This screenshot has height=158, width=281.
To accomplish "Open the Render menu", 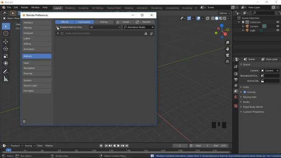I will 25,7.
